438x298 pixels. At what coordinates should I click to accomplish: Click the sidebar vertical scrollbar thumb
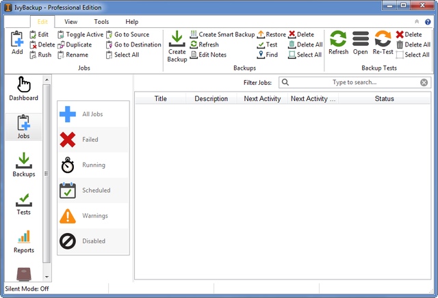click(47, 174)
